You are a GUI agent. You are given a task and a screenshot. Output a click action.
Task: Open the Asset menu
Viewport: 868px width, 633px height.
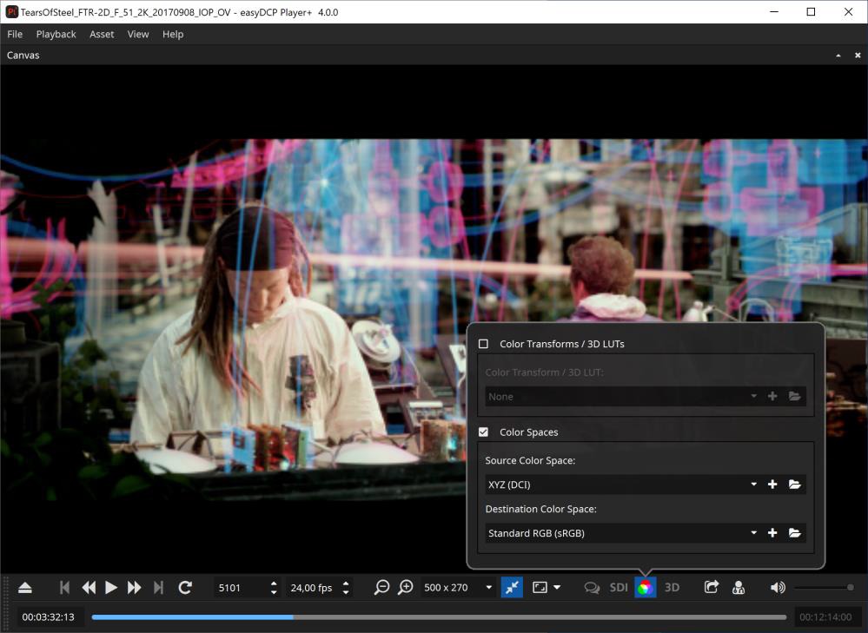[102, 34]
